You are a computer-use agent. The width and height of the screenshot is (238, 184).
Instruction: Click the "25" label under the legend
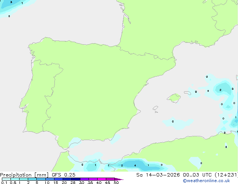click(73, 182)
